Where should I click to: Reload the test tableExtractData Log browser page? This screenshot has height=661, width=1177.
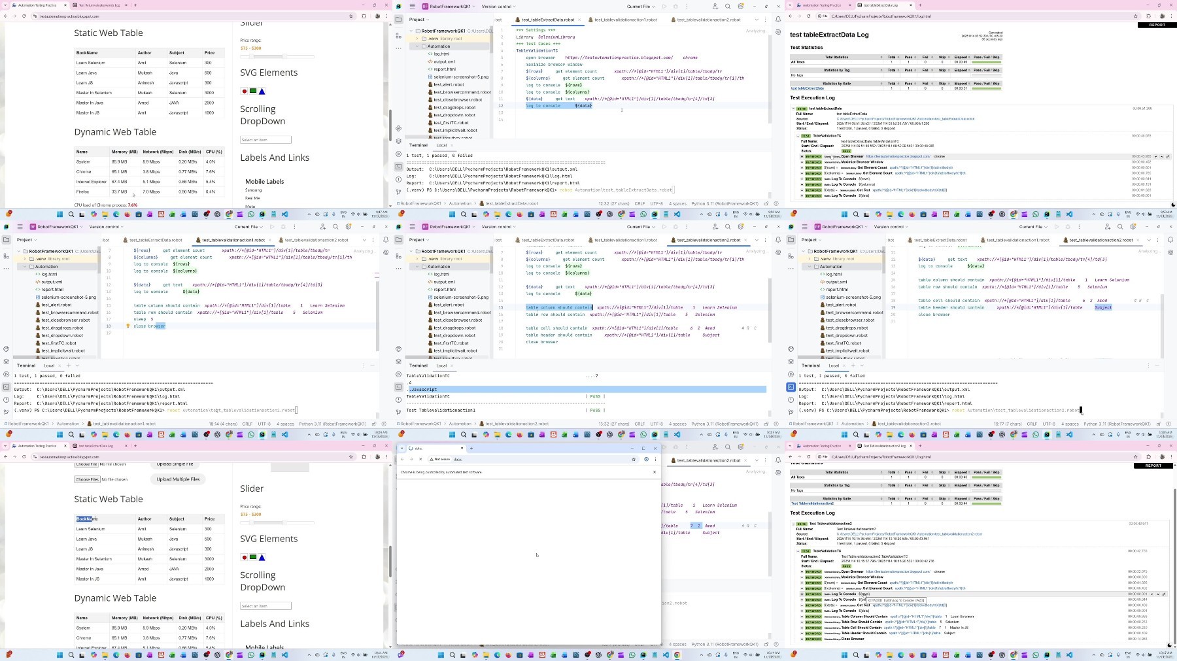809,16
